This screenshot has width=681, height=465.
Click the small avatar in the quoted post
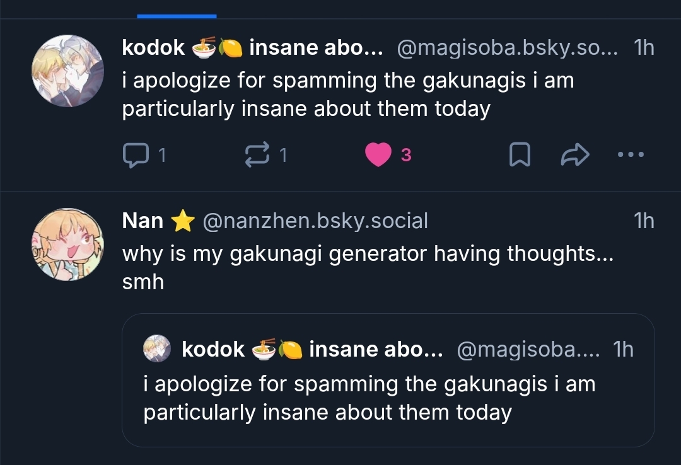(157, 349)
